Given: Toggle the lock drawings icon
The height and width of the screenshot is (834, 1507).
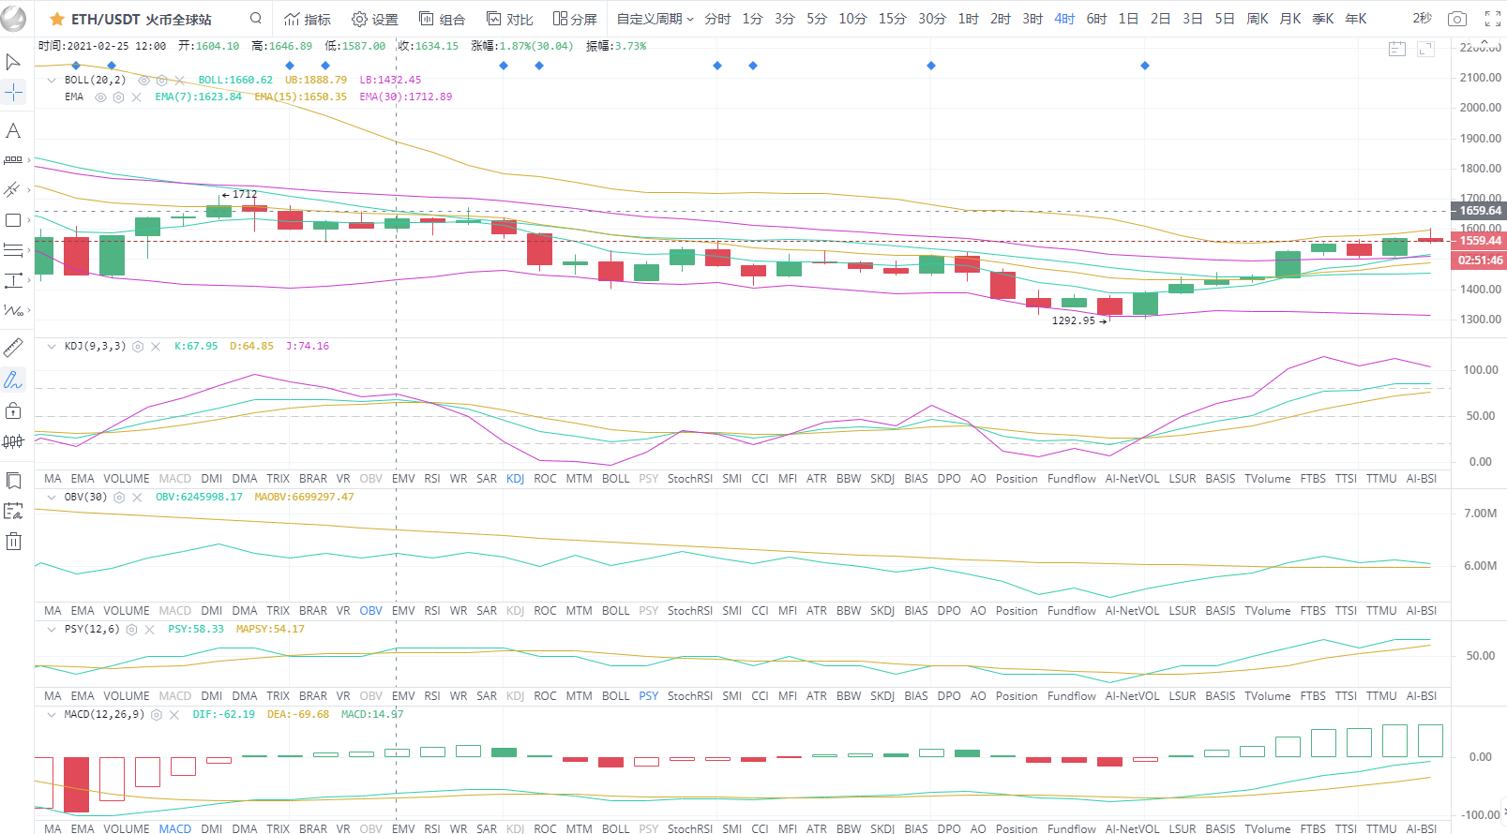Looking at the screenshot, I should pyautogui.click(x=13, y=410).
